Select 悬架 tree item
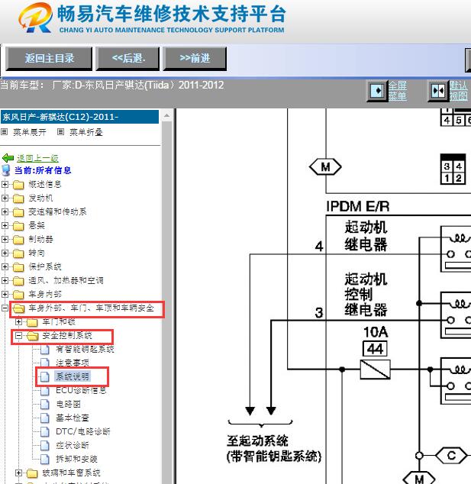471x484 pixels. click(37, 225)
